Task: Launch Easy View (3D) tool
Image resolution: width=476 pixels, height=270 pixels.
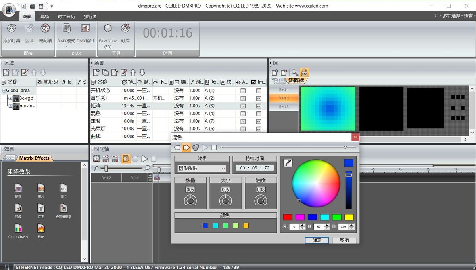Action: (107, 29)
